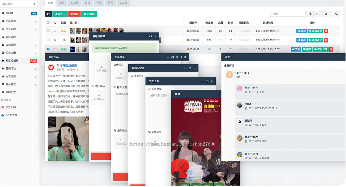This screenshot has height=187, width=346.
Task: Click 直播 type cell in row 2
Action: pos(63,49)
